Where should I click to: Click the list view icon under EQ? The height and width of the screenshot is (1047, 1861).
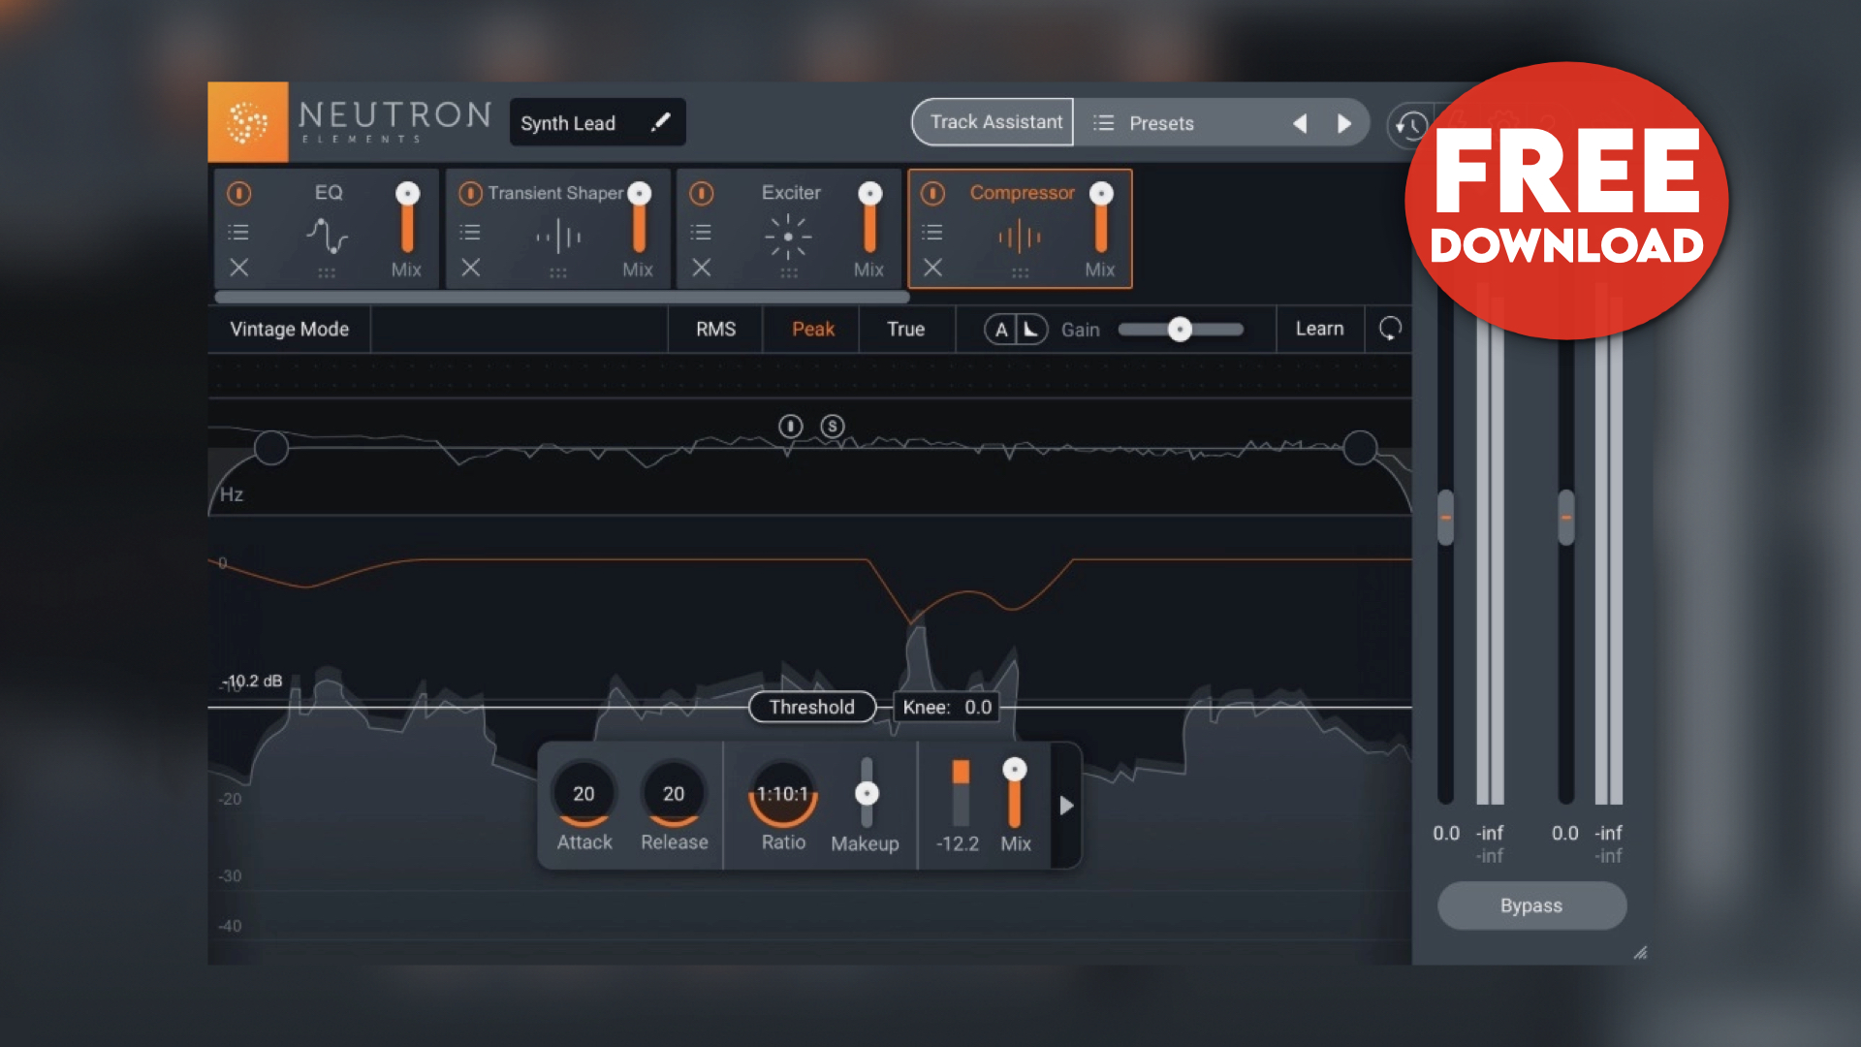237,232
